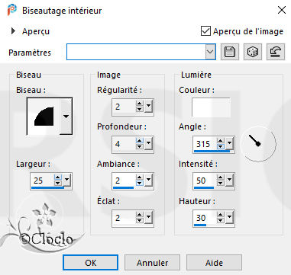Decrease the Profondeur value with down arrow
Viewport: 291px width, 275px height.
[x=140, y=147]
